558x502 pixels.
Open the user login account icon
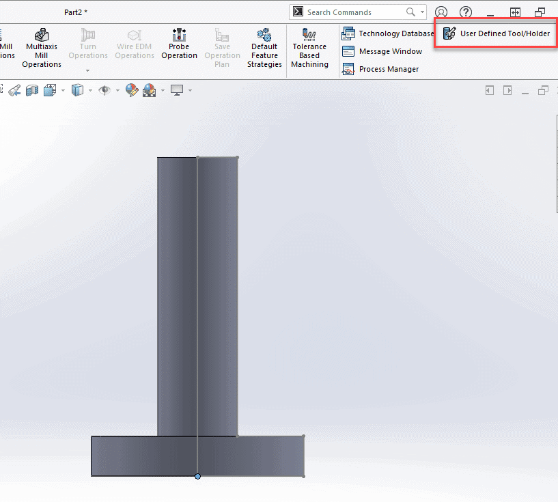pos(442,12)
